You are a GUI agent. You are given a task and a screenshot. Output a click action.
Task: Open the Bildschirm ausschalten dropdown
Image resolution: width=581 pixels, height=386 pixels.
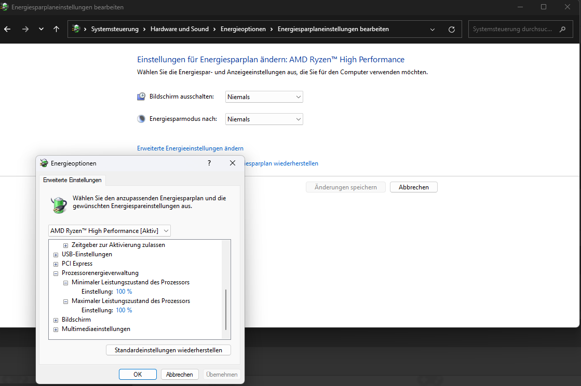[x=264, y=97]
